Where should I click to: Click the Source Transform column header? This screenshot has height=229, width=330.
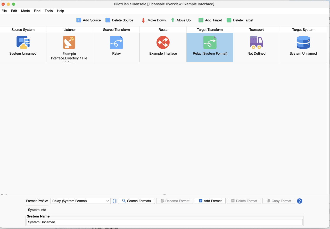[x=116, y=30]
